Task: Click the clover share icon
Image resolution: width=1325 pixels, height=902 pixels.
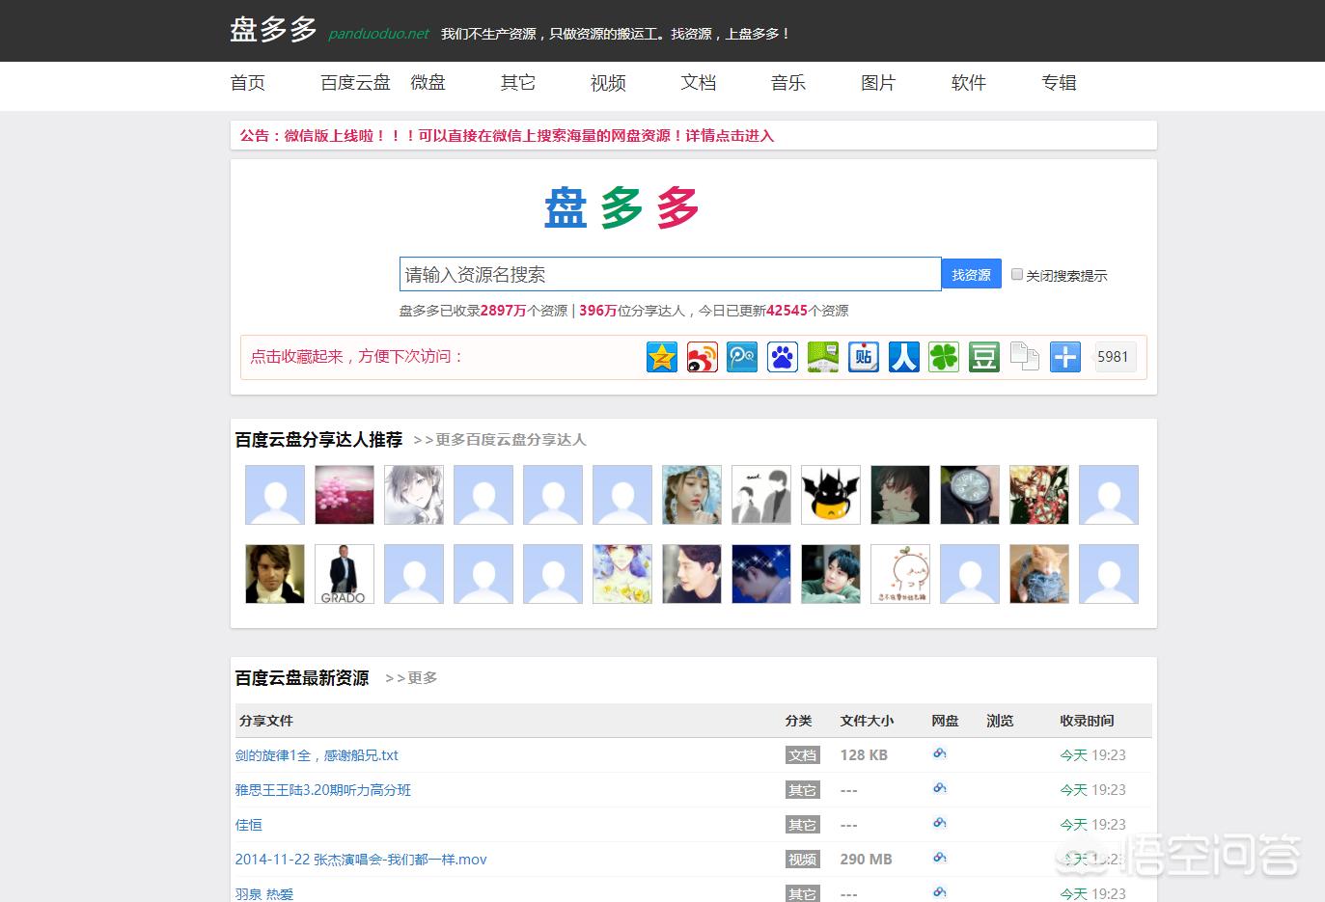Action: coord(944,357)
